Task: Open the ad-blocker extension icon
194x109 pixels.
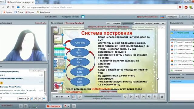Action: click(x=186, y=7)
